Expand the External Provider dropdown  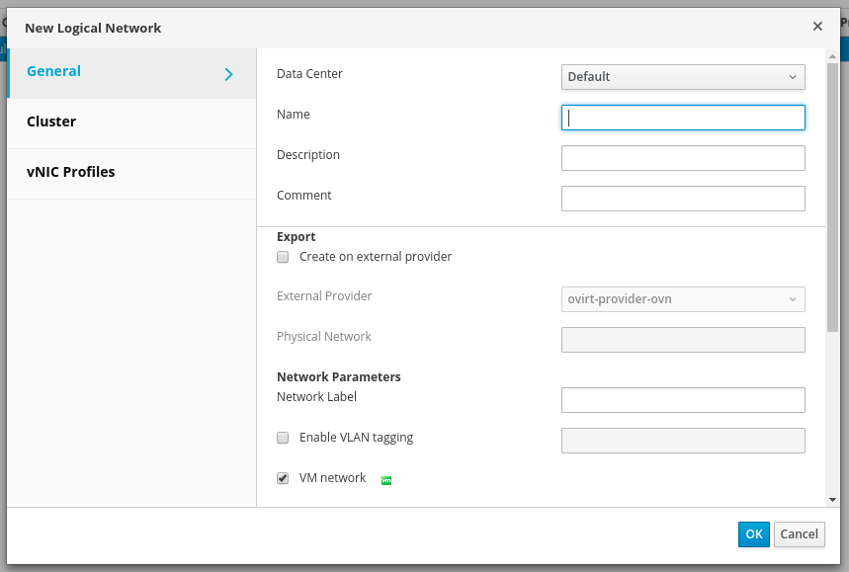[x=683, y=299]
